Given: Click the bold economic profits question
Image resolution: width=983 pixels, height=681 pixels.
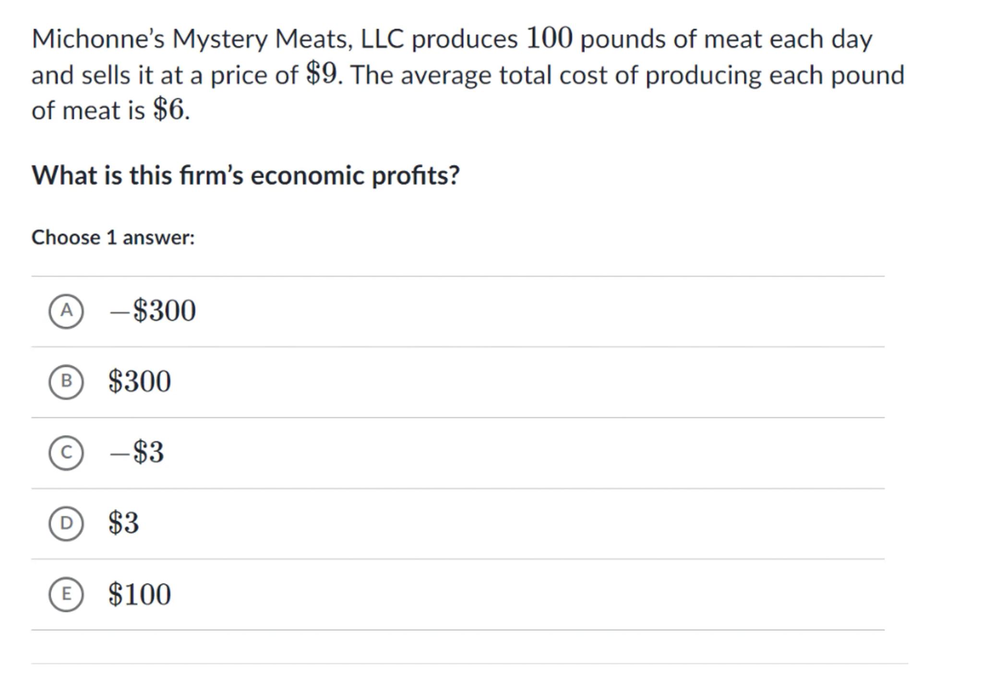Looking at the screenshot, I should [x=245, y=175].
